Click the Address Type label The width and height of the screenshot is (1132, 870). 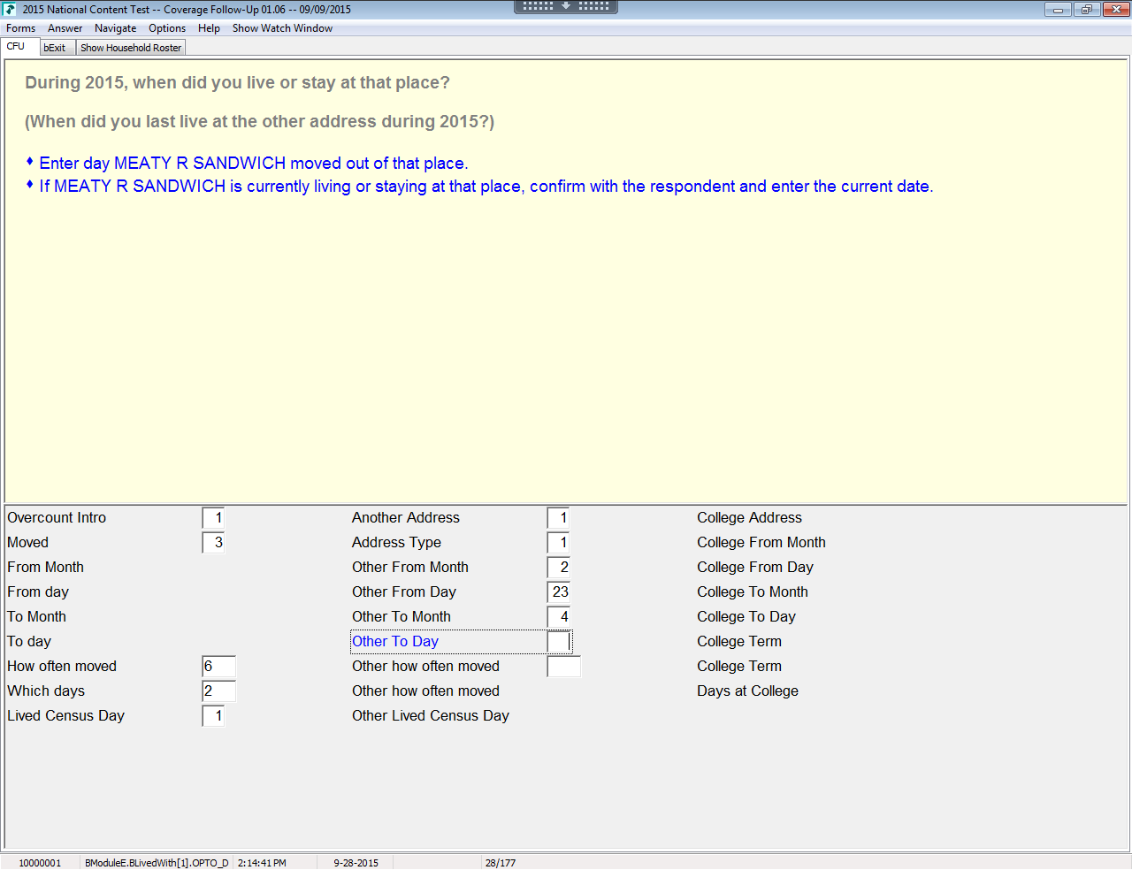[396, 543]
